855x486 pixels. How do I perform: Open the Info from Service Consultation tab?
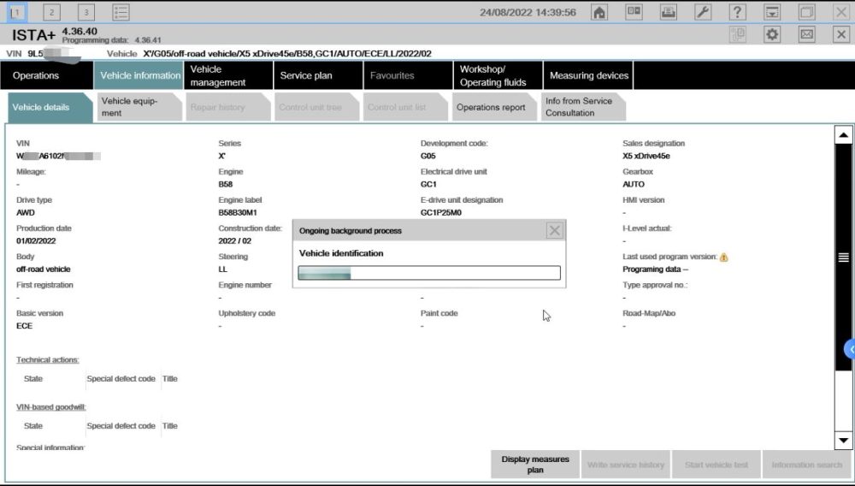pyautogui.click(x=583, y=107)
